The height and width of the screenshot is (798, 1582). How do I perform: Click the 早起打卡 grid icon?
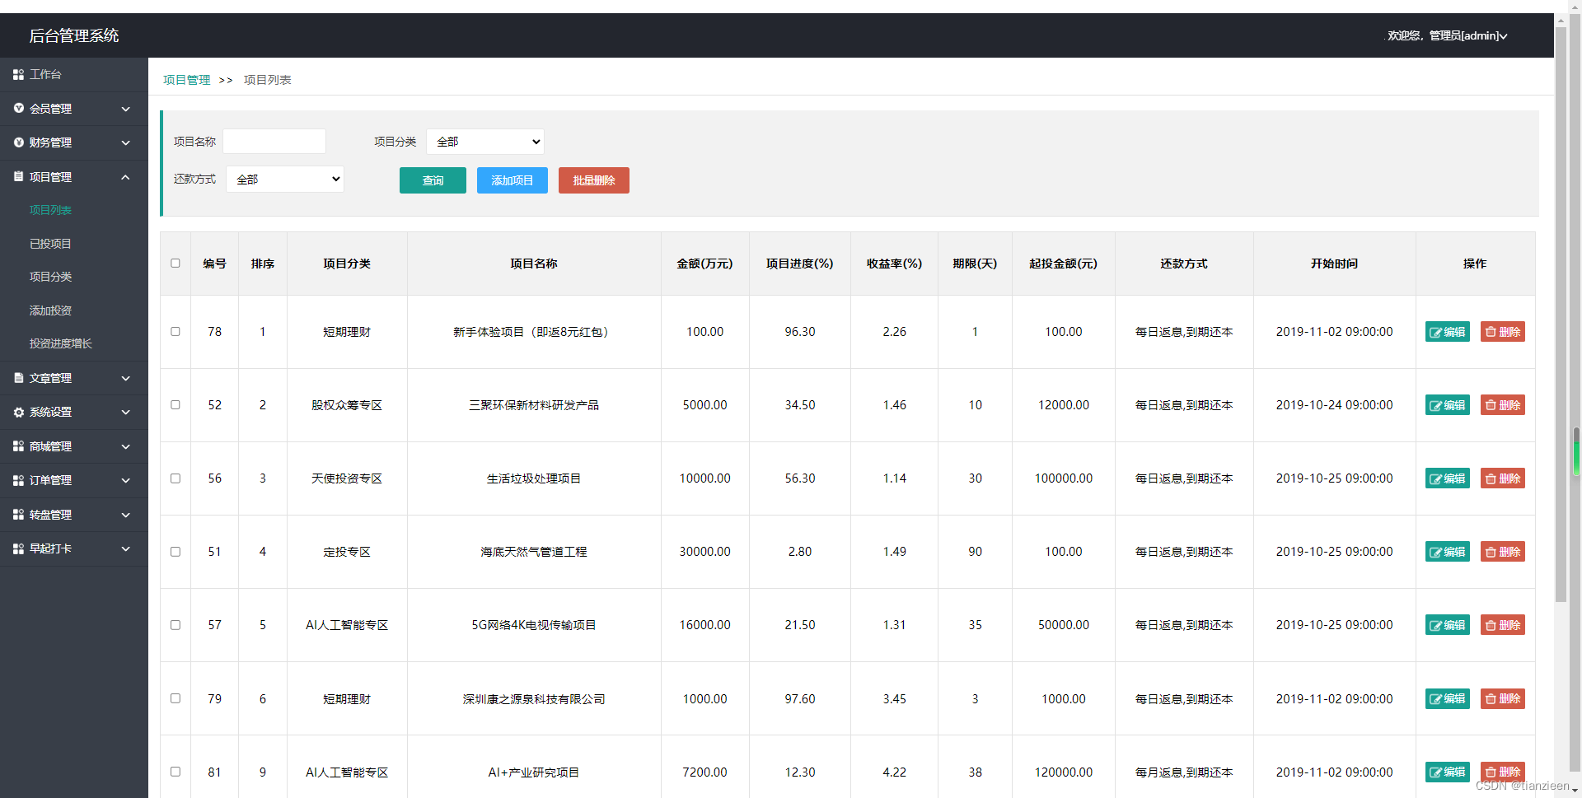pyautogui.click(x=18, y=548)
